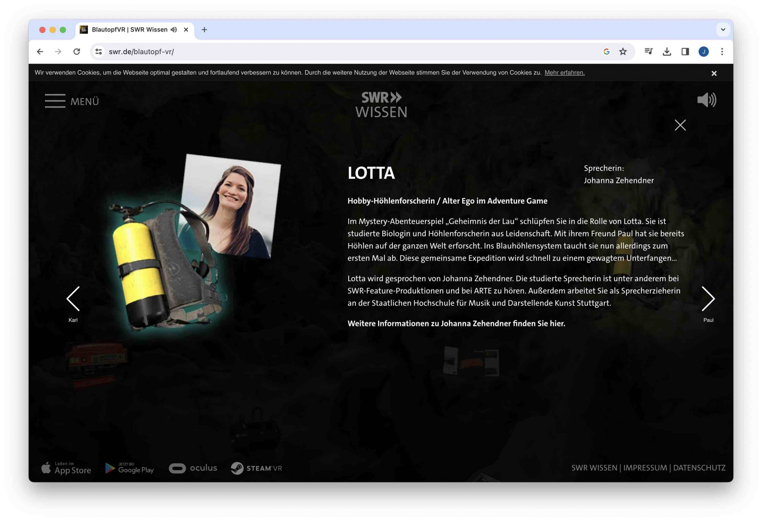This screenshot has height=520, width=762.
Task: Toggle the Chrome side panel
Action: 685,51
